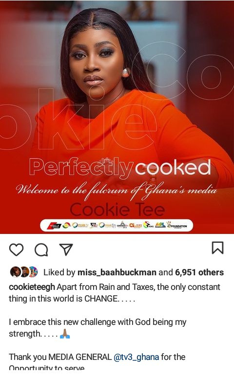The width and height of the screenshot is (234, 375).
Task: Like the post with the heart icon
Action: tap(16, 250)
